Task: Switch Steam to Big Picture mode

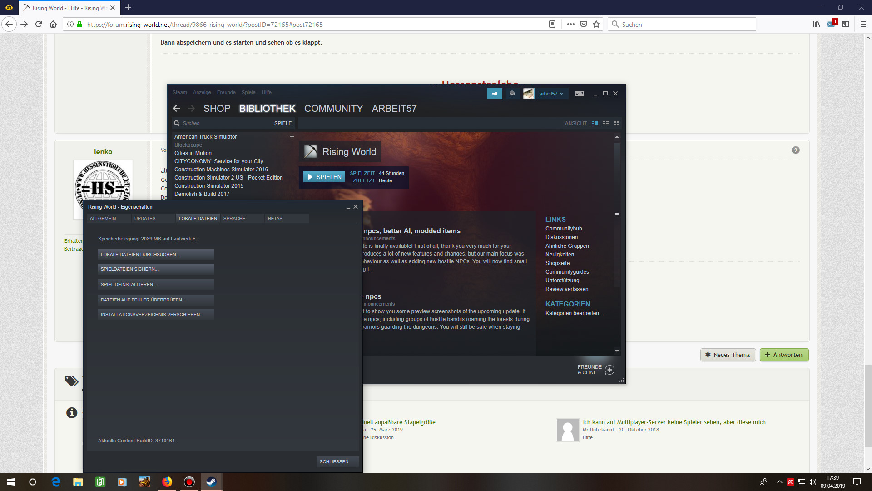Action: tap(579, 94)
